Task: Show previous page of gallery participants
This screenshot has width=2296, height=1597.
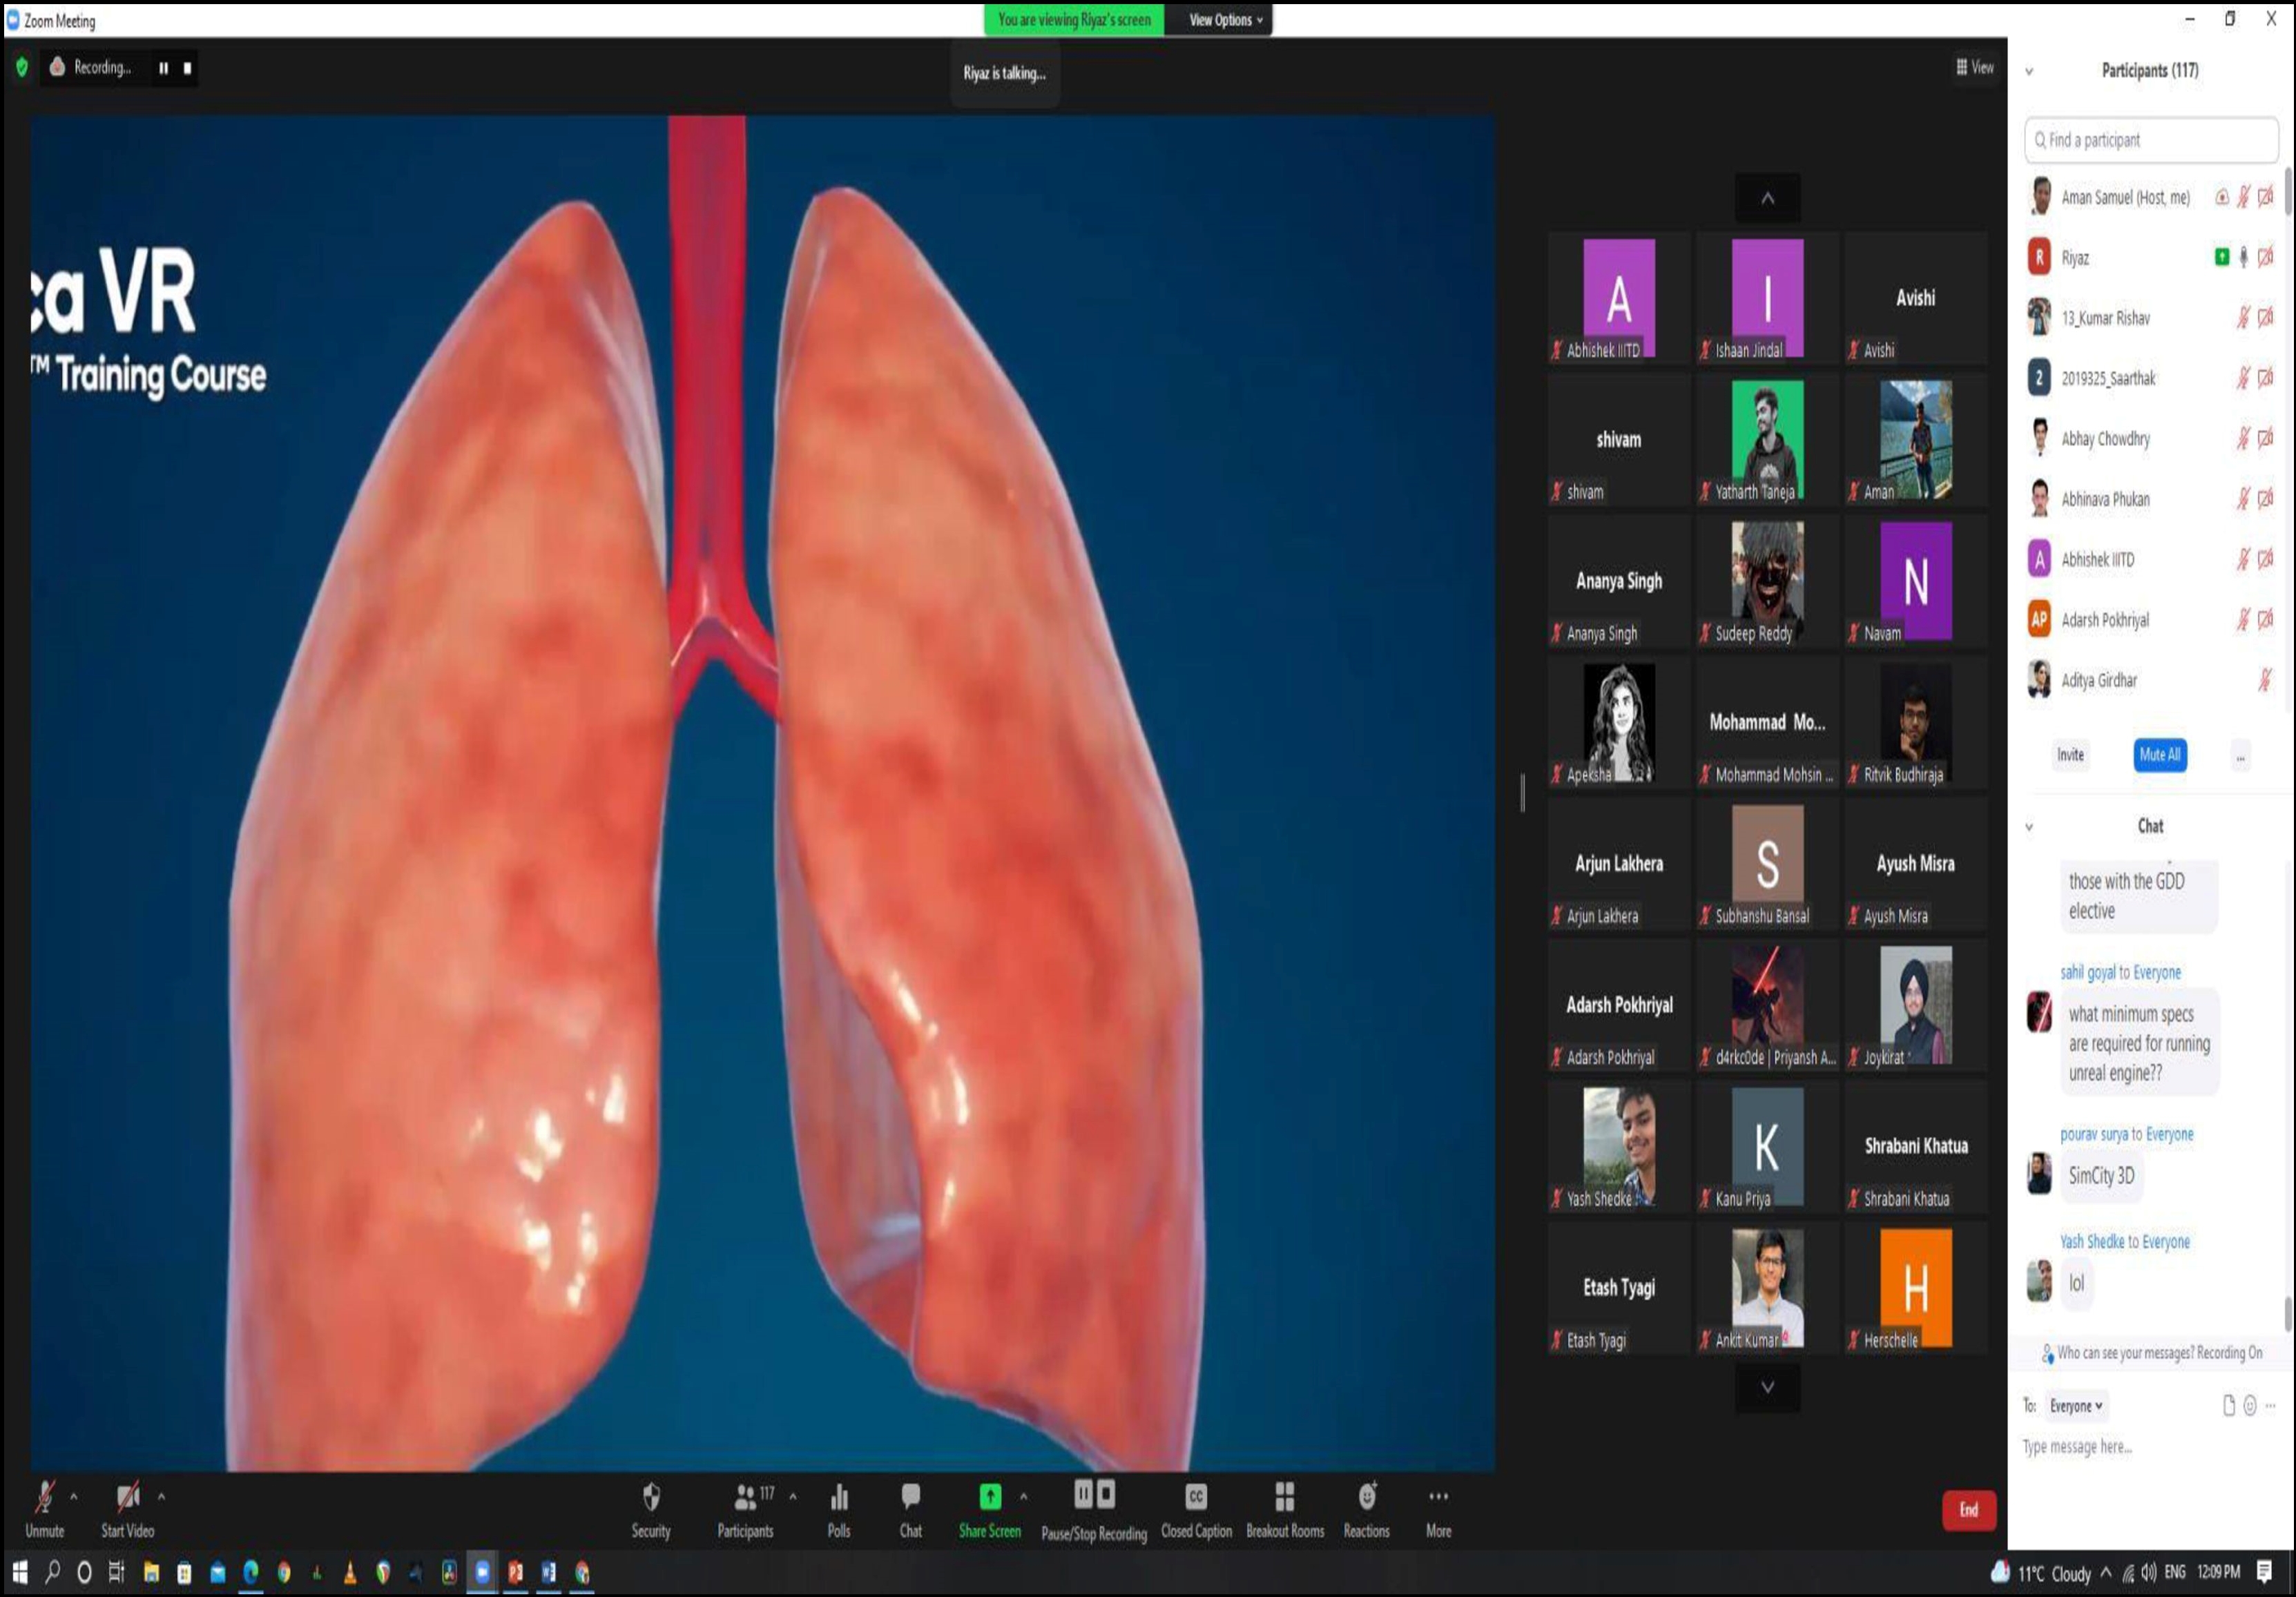Action: 1767,198
